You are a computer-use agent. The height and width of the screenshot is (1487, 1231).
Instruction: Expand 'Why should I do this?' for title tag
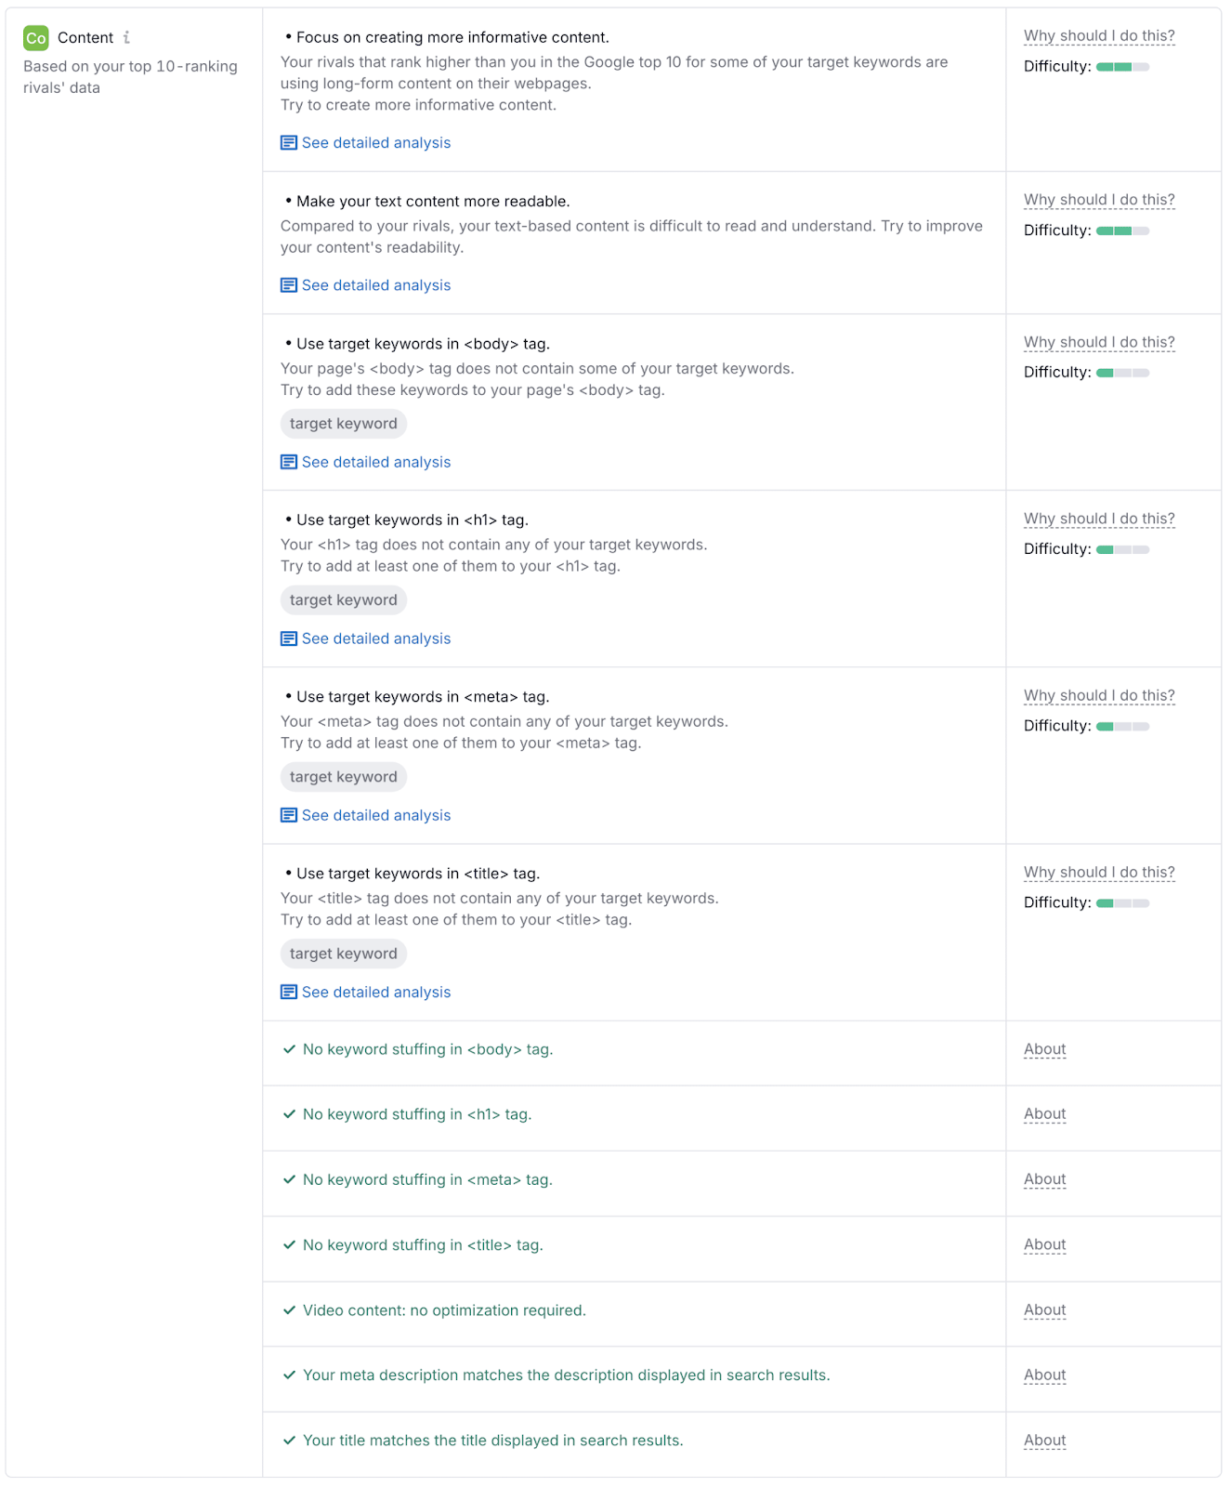[x=1098, y=873]
